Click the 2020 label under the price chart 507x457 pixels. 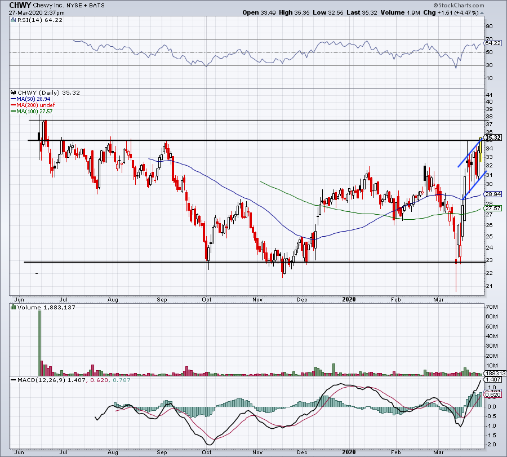point(349,299)
